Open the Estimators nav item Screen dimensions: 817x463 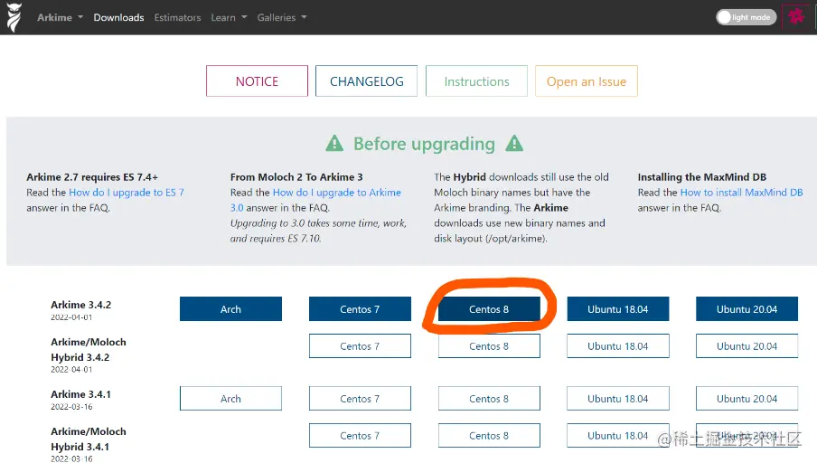click(177, 17)
